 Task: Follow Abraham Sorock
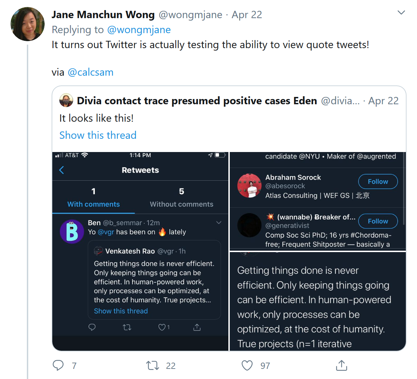pyautogui.click(x=378, y=182)
